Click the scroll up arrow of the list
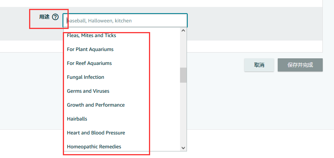Viewport: 334px width, 158px height. pos(183,31)
